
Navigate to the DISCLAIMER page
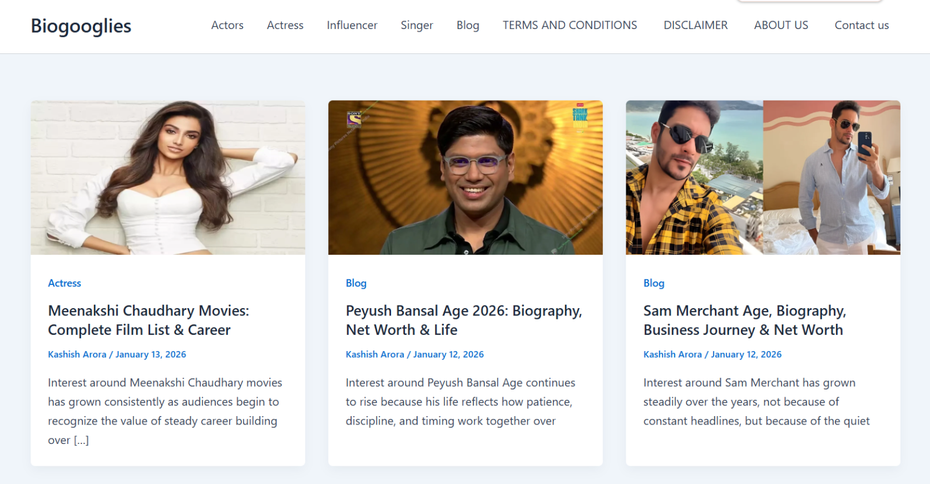tap(695, 25)
